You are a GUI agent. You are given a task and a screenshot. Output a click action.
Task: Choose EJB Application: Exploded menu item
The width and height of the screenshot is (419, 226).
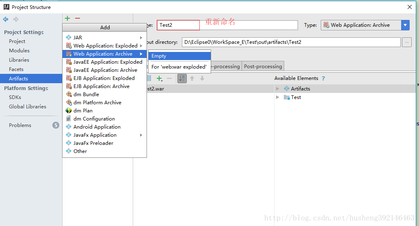pyautogui.click(x=104, y=78)
